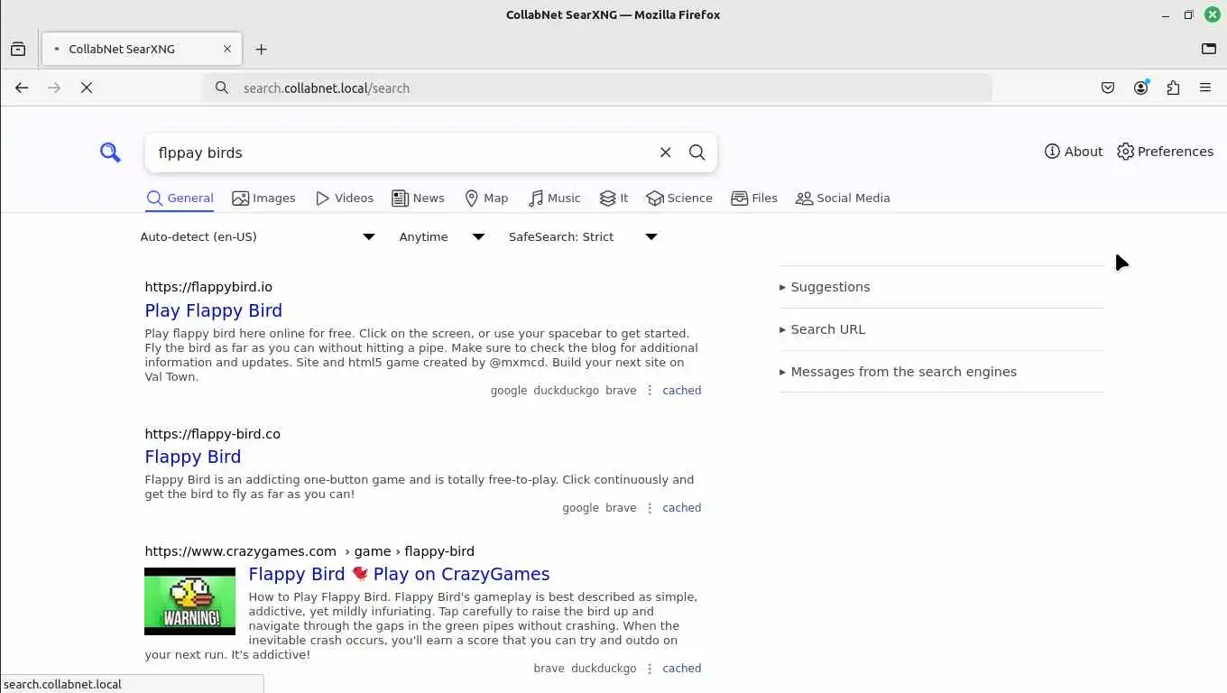
Task: Click the address bar search icon
Action: coord(222,88)
